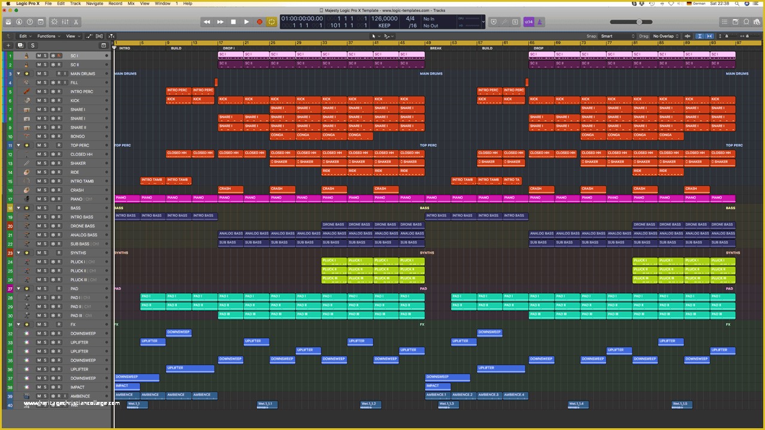Screen dimensions: 765x430
Task: Open the Help menu
Action: (x=188, y=4)
